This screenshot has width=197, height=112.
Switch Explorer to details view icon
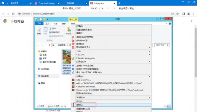[x=166, y=107]
